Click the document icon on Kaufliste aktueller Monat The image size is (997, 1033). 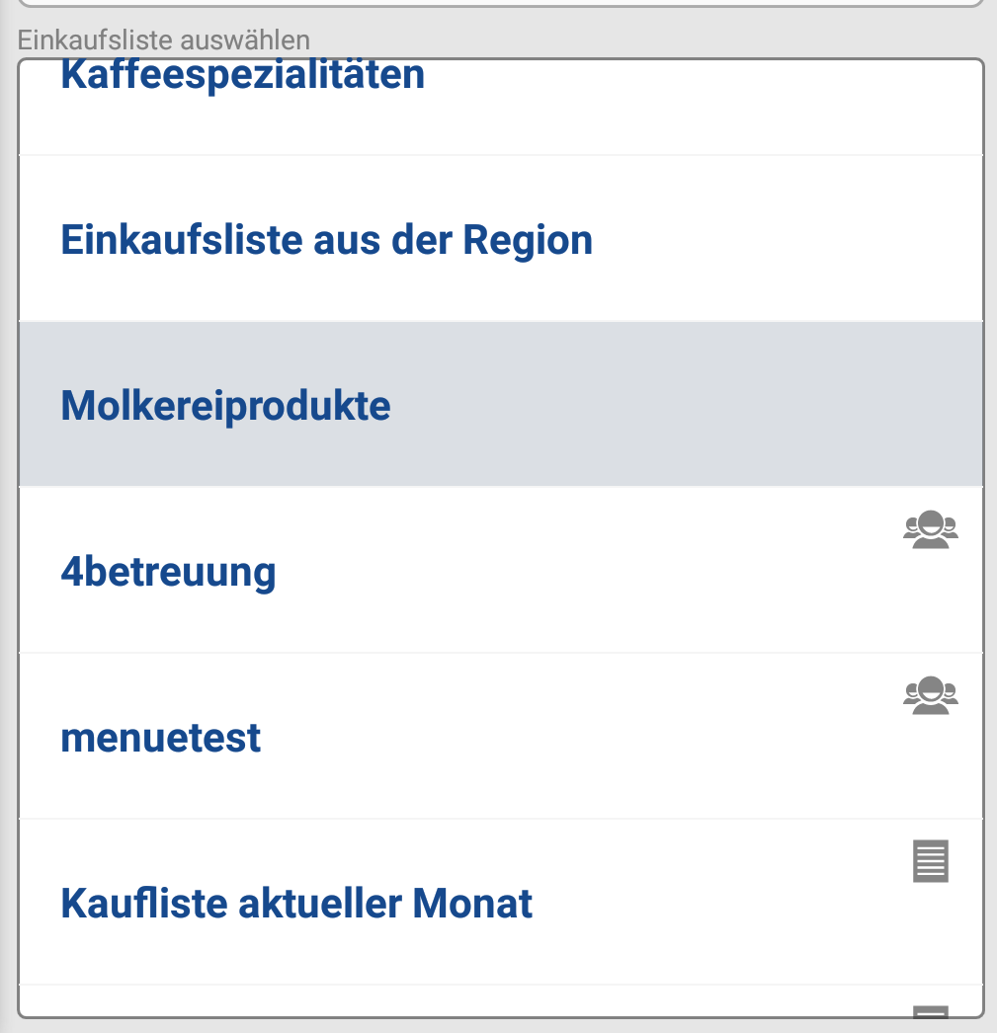tap(931, 861)
